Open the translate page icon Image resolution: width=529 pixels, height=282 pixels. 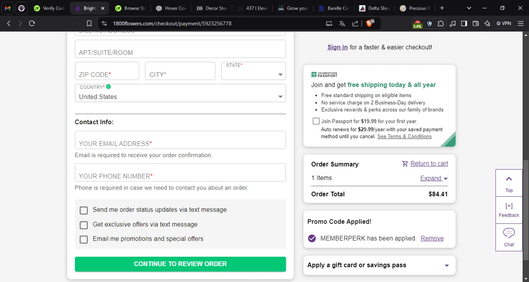(342, 23)
